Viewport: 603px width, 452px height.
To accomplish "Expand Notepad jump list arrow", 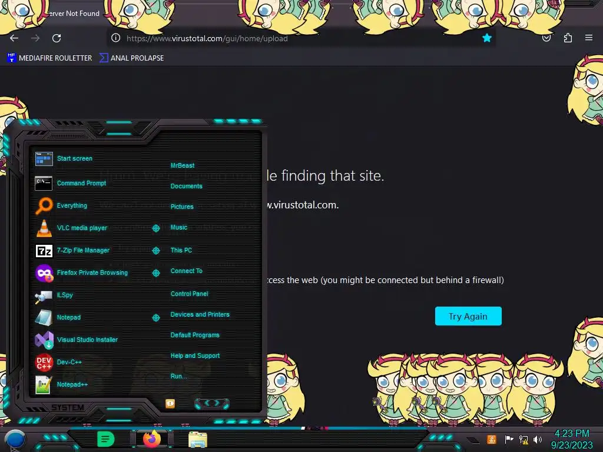I will pyautogui.click(x=155, y=317).
